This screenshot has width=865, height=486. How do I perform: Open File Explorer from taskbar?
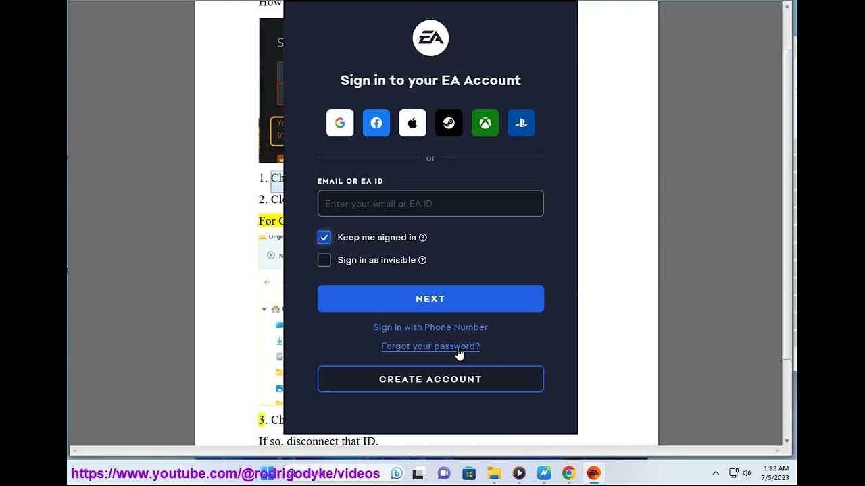(494, 473)
